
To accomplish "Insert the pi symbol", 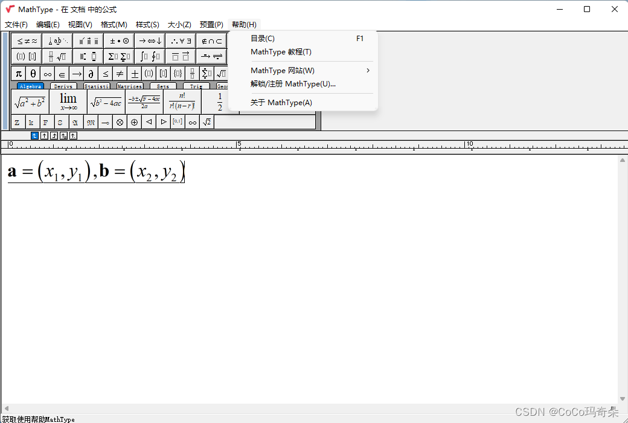I will tap(19, 74).
